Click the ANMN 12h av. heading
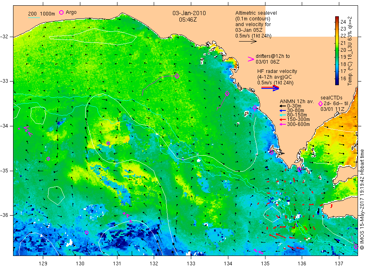This screenshot has height=269, width=367. pos(297,101)
